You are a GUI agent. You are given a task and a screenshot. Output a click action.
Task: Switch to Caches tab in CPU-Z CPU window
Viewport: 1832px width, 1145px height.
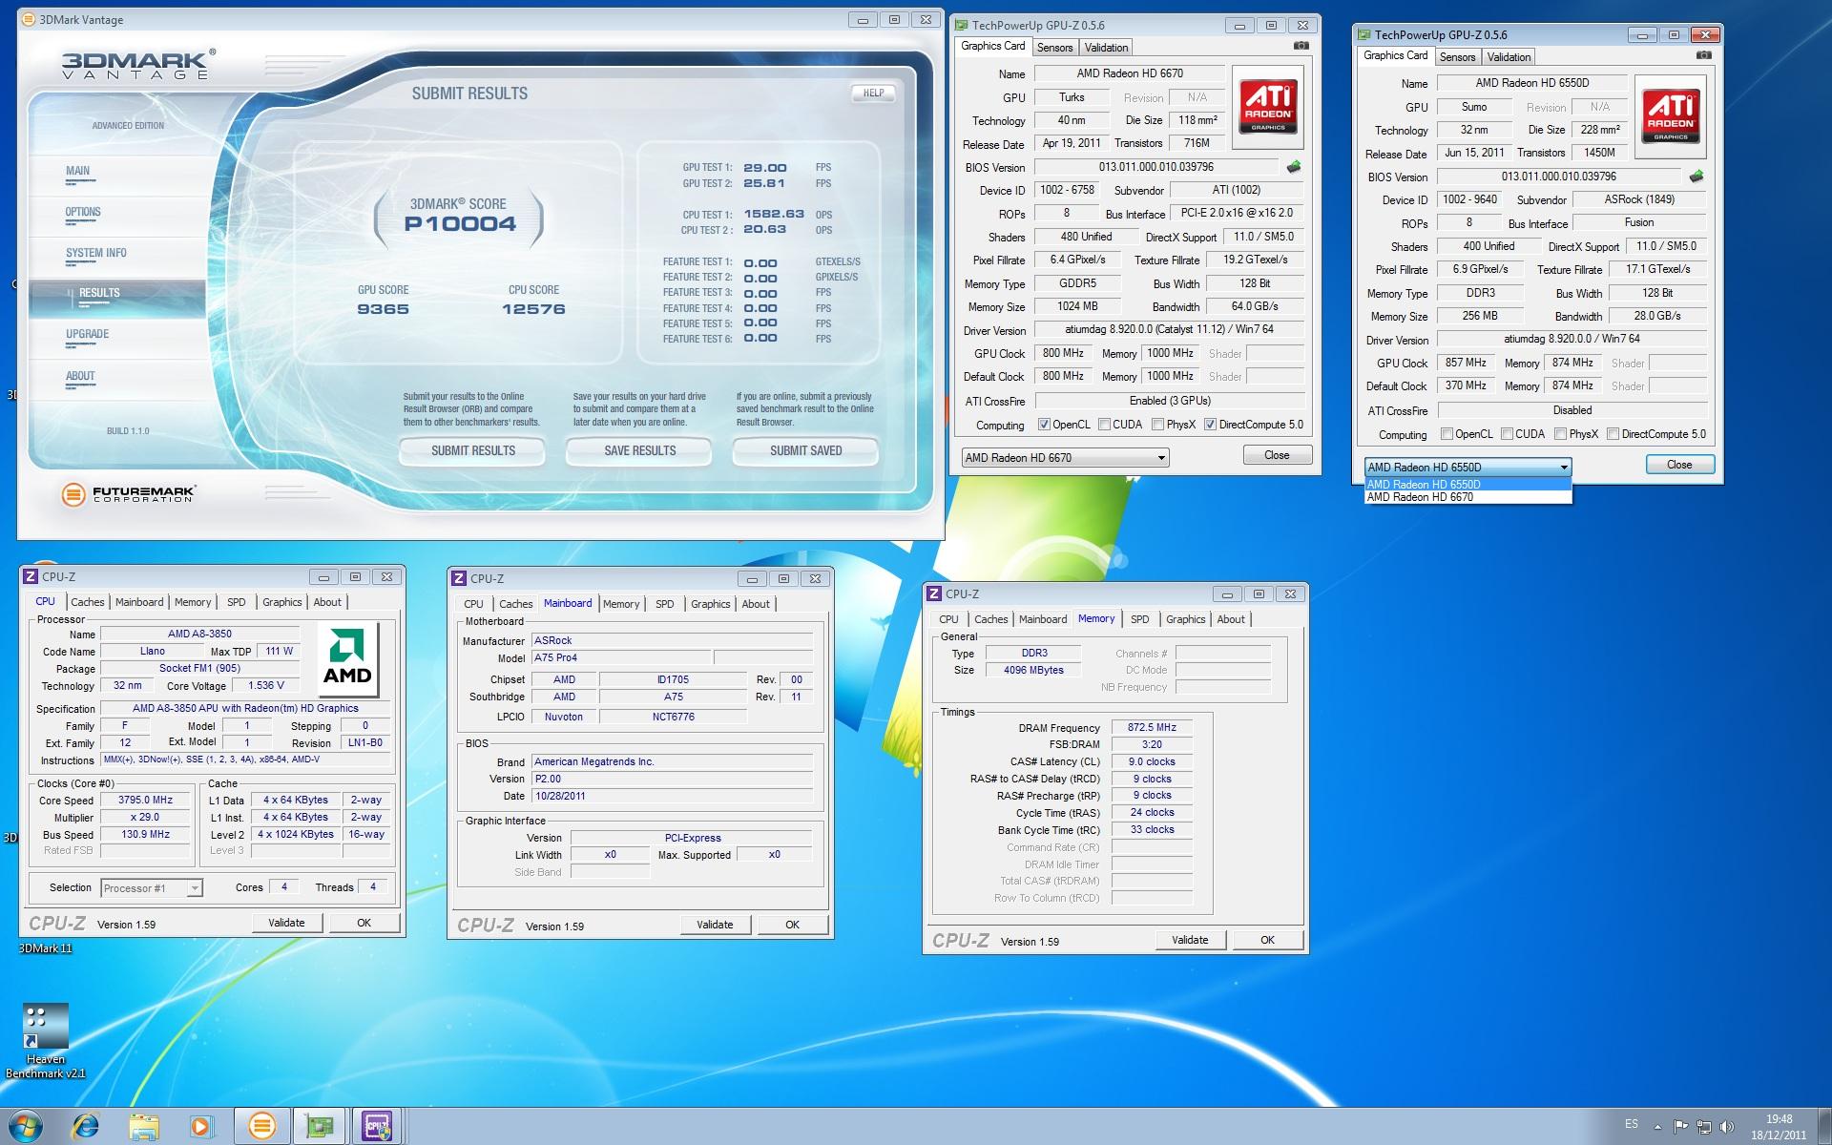(88, 602)
